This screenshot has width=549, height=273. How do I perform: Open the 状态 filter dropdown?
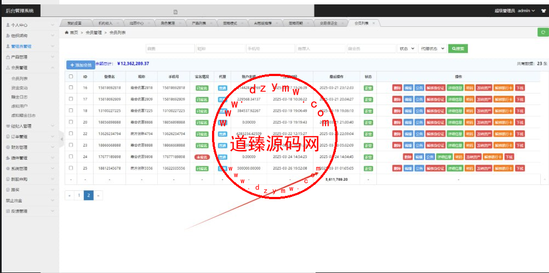pyautogui.click(x=407, y=49)
